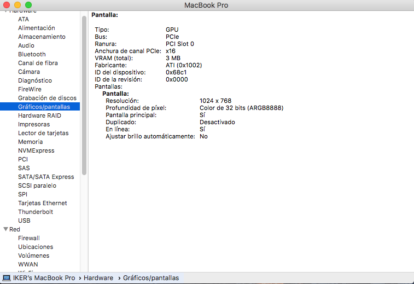Click the PCI Slot 0 value
This screenshot has width=414, height=284.
pyautogui.click(x=180, y=44)
